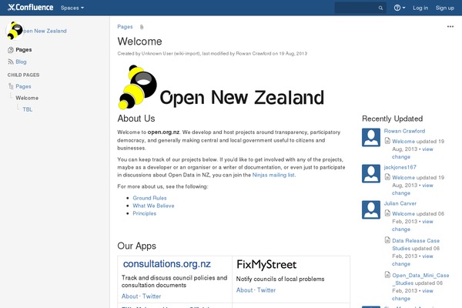Screen dimensions: 462x308
Task: Open Open_Data_Mini_Case_Studies page
Action: (420, 279)
